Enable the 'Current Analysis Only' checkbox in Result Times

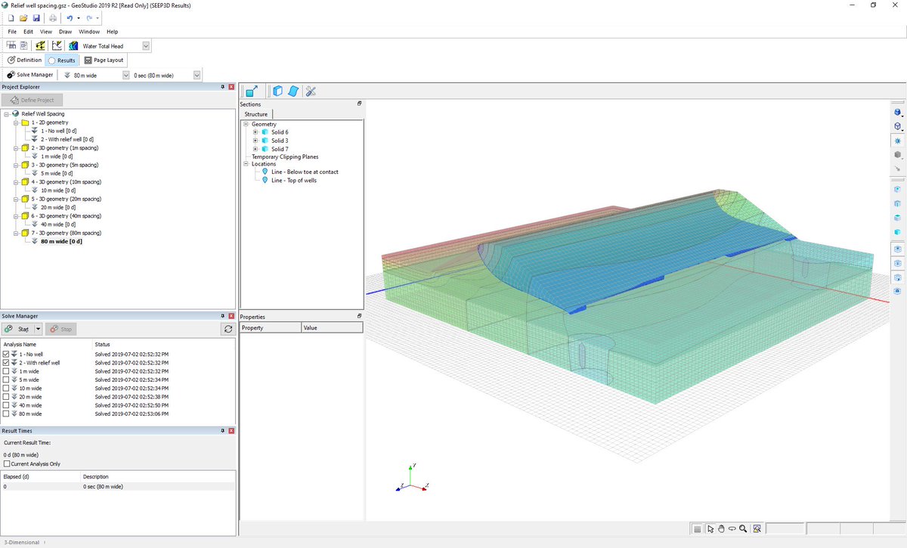(6, 463)
